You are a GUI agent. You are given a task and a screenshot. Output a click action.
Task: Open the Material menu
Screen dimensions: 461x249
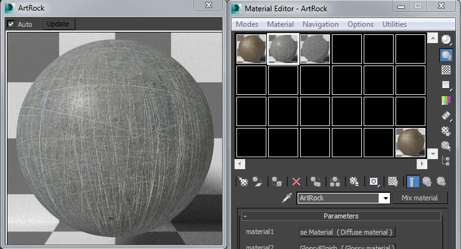280,24
